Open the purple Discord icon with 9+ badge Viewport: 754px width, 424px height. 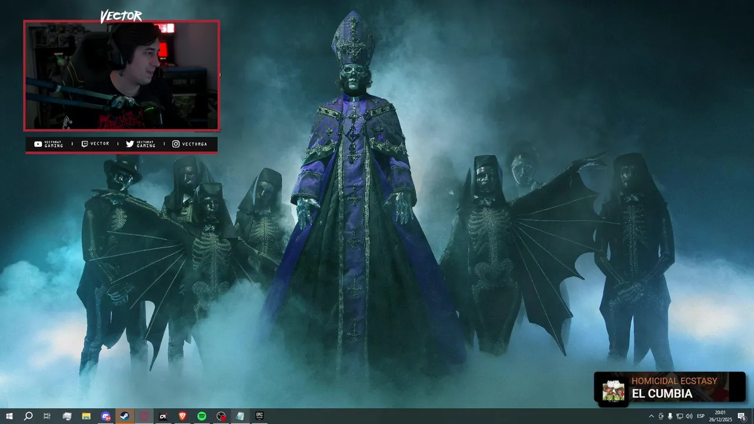pyautogui.click(x=105, y=416)
